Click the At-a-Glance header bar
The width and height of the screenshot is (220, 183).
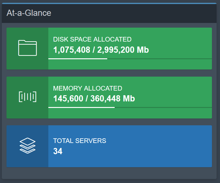coord(109,13)
